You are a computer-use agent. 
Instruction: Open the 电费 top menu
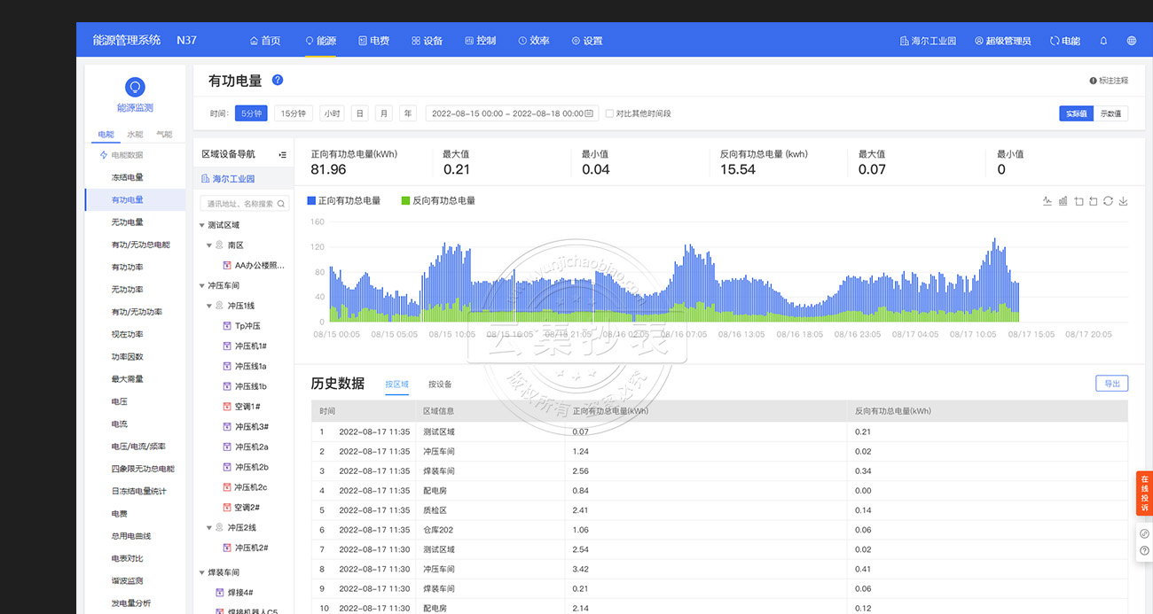pos(373,41)
